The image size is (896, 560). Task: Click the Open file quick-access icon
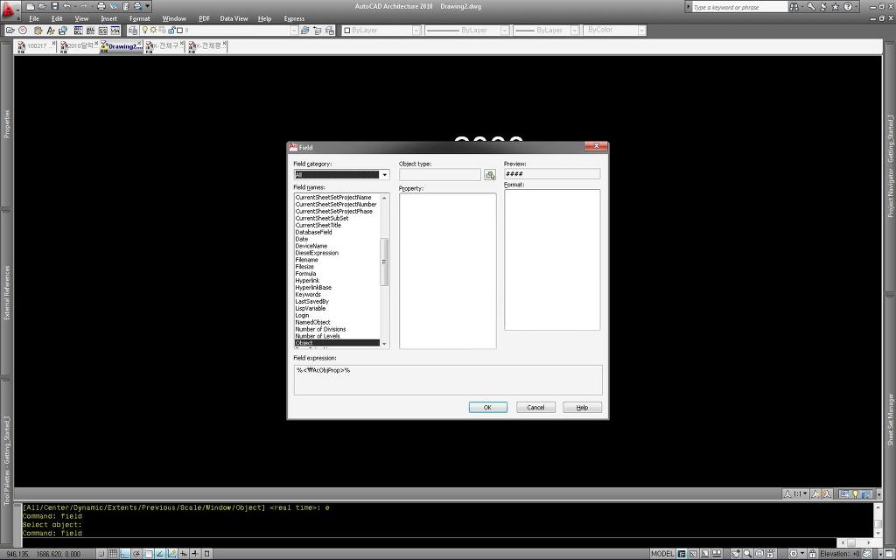point(43,6)
